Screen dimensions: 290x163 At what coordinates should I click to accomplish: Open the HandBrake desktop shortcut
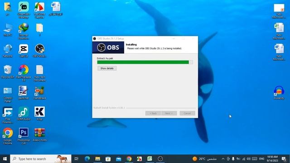point(39,93)
